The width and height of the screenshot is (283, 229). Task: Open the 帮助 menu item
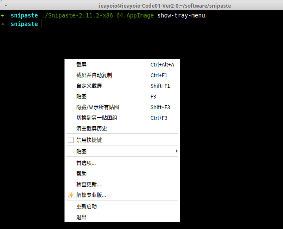pyautogui.click(x=122, y=174)
